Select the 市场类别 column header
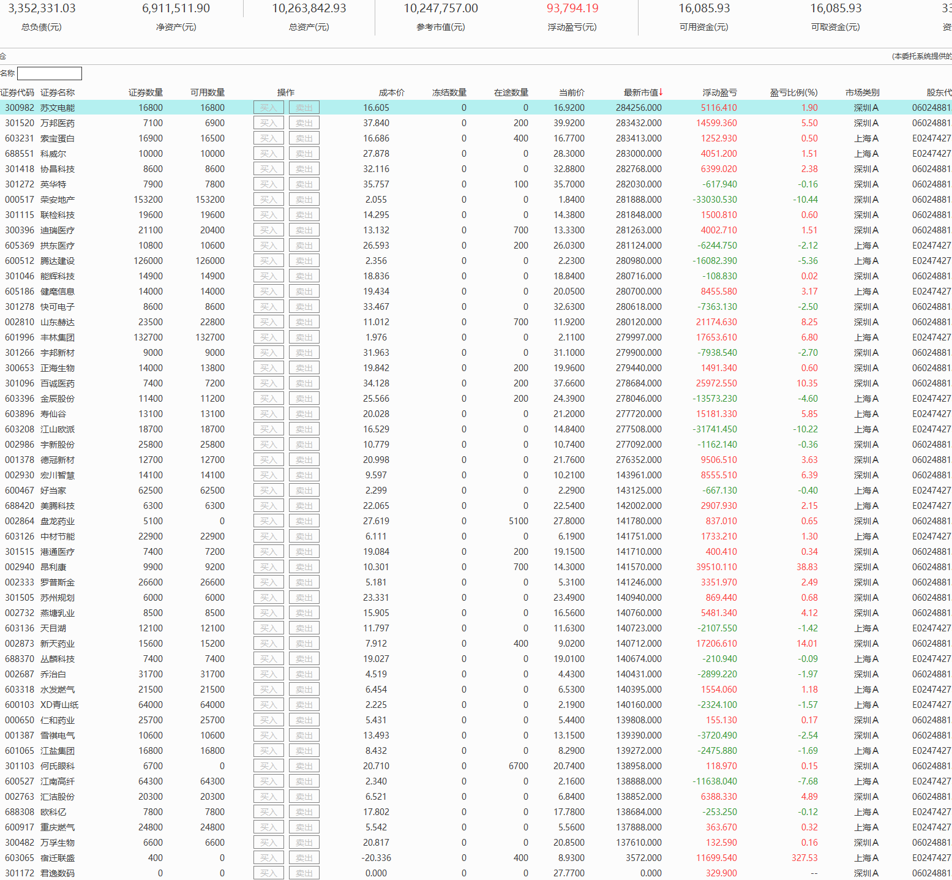This screenshot has height=880, width=952. click(862, 92)
